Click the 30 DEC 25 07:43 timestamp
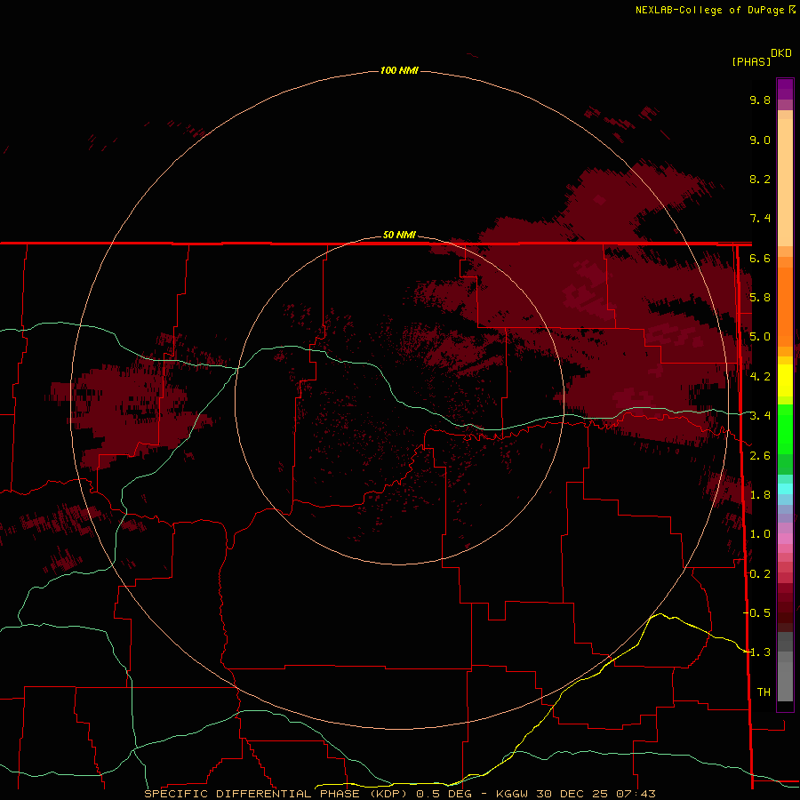 click(x=596, y=794)
